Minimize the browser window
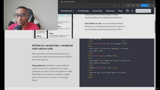This screenshot has width=160, height=90. [144, 2]
